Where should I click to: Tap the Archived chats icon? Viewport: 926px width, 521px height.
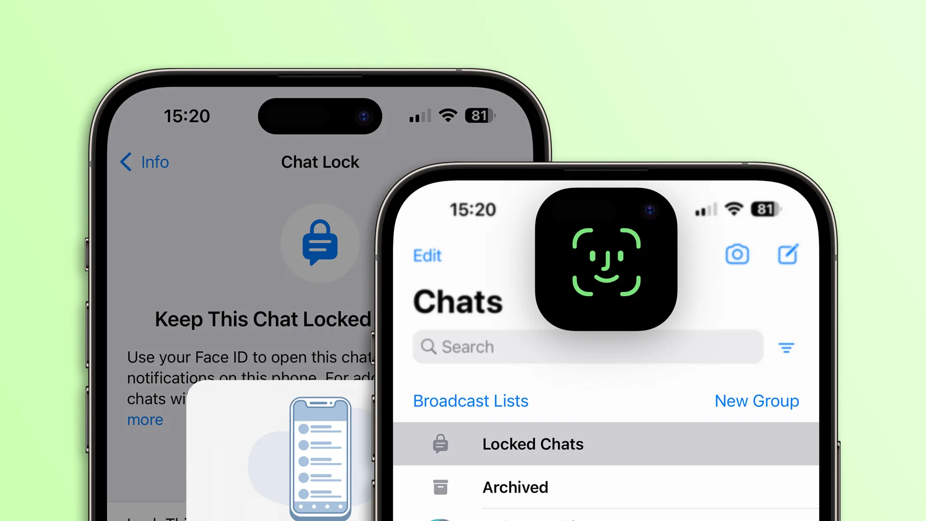pos(440,487)
